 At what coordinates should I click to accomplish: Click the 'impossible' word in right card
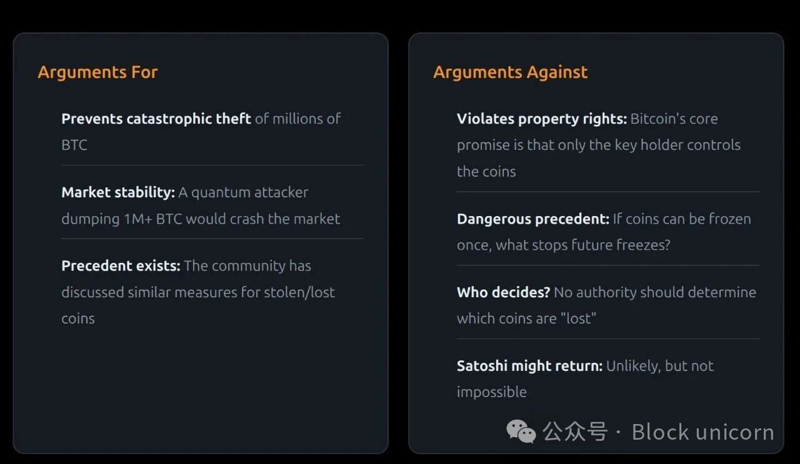pos(491,392)
